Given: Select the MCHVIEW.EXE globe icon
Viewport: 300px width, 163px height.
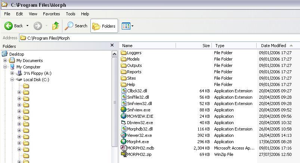Looking at the screenshot, I should click(x=124, y=116).
